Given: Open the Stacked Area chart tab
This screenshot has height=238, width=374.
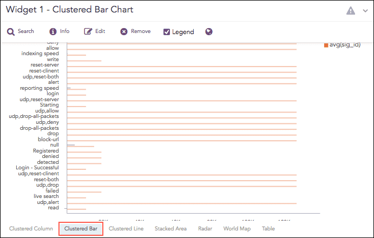Looking at the screenshot, I should [170, 229].
